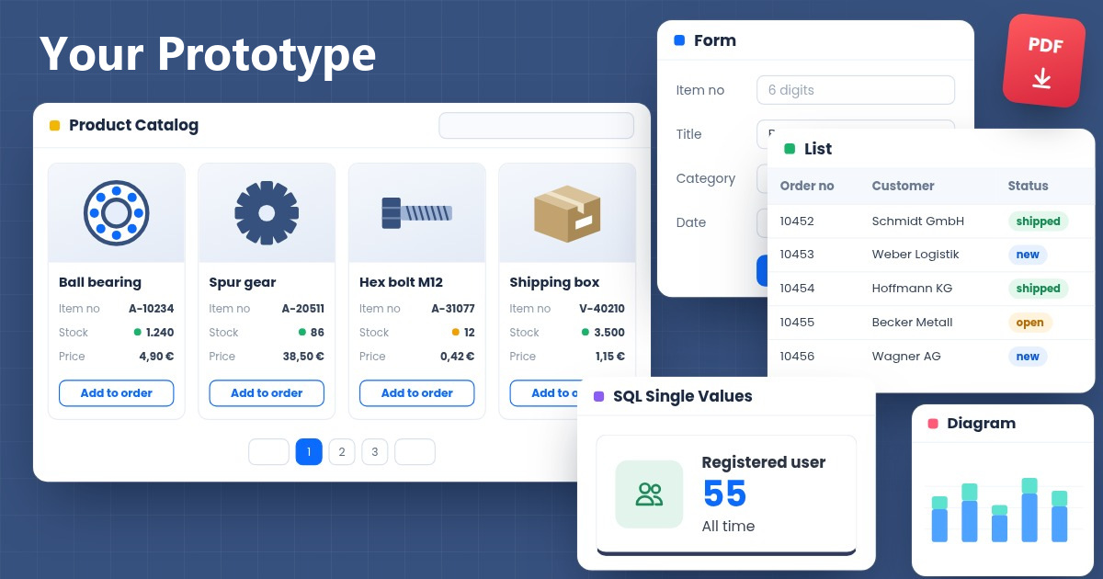Screen dimensions: 1103x579
Task: Sort list by Order no column
Action: [807, 186]
